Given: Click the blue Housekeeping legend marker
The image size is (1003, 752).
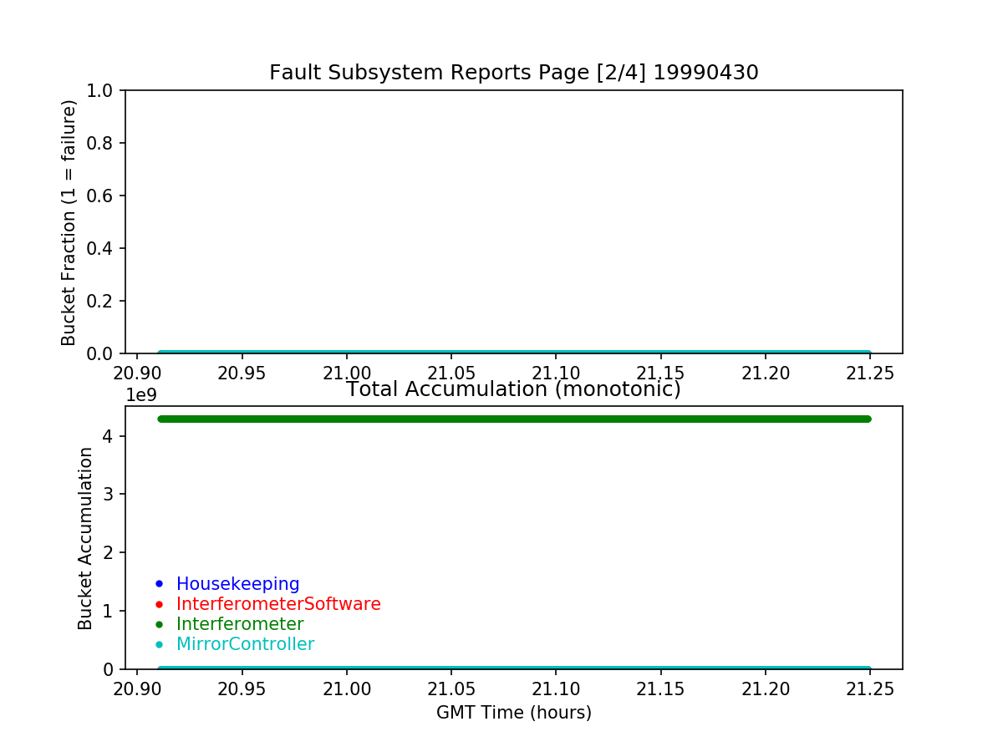Looking at the screenshot, I should coord(159,584).
